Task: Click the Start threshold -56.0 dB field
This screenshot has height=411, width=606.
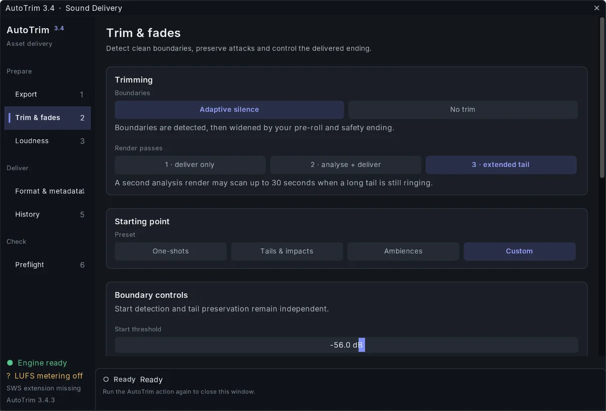Action: pos(346,345)
